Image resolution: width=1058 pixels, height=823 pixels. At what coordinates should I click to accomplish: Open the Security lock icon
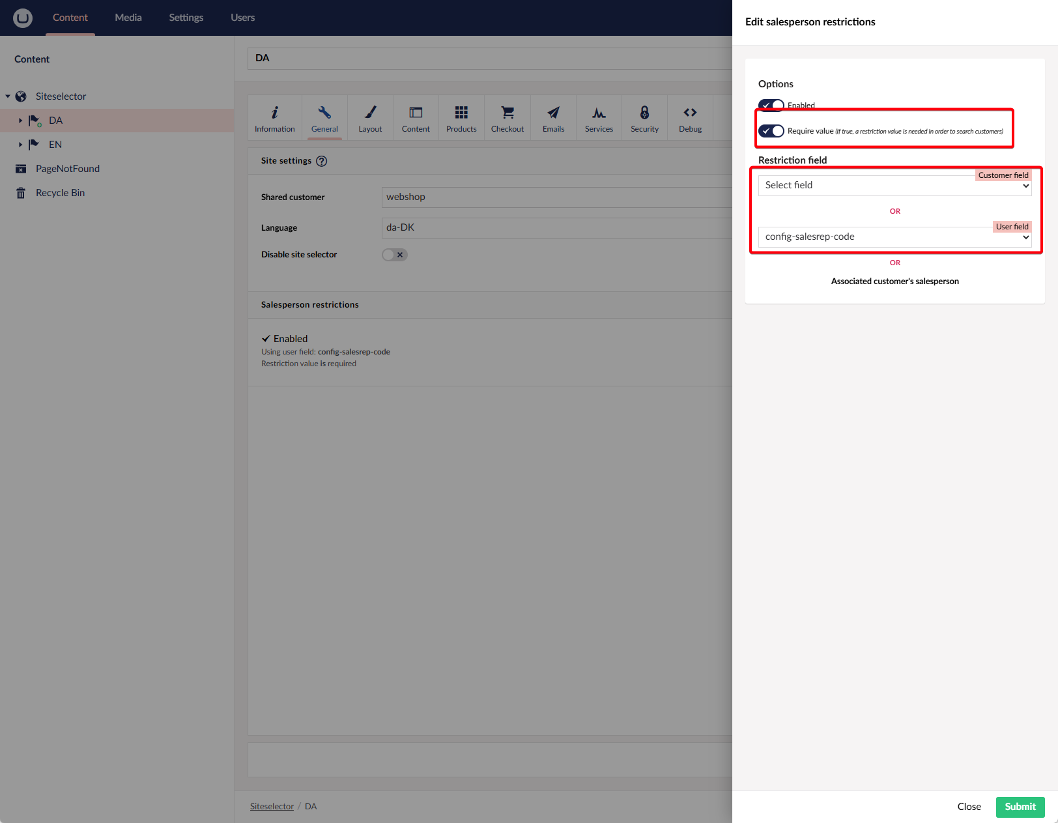pyautogui.click(x=644, y=113)
